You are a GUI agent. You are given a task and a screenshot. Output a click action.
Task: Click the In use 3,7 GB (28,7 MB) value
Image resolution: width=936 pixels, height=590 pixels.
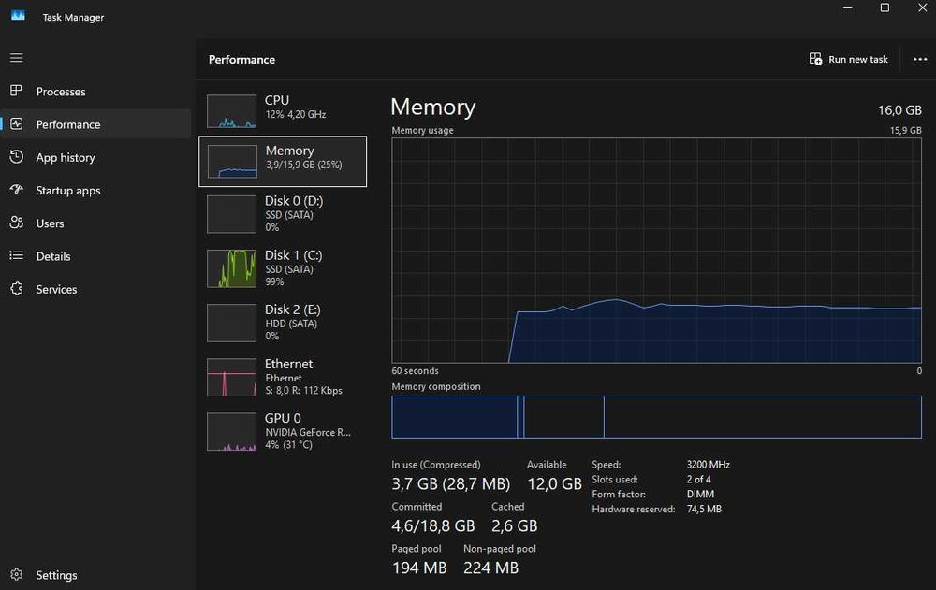(x=451, y=483)
